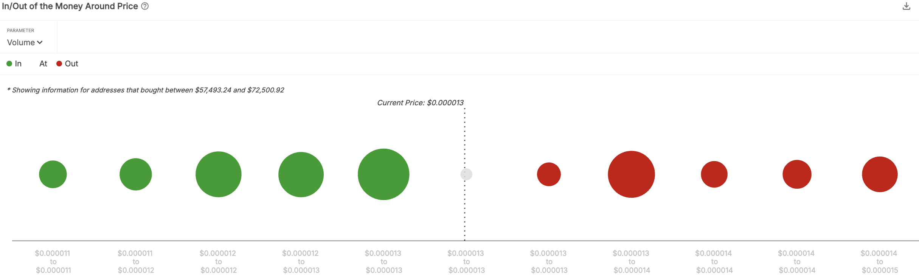Click the leftmost green bubble
Screen dimensions: 919x280
[53, 174]
